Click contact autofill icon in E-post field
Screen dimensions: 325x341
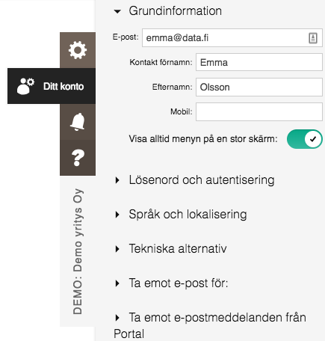coord(313,38)
